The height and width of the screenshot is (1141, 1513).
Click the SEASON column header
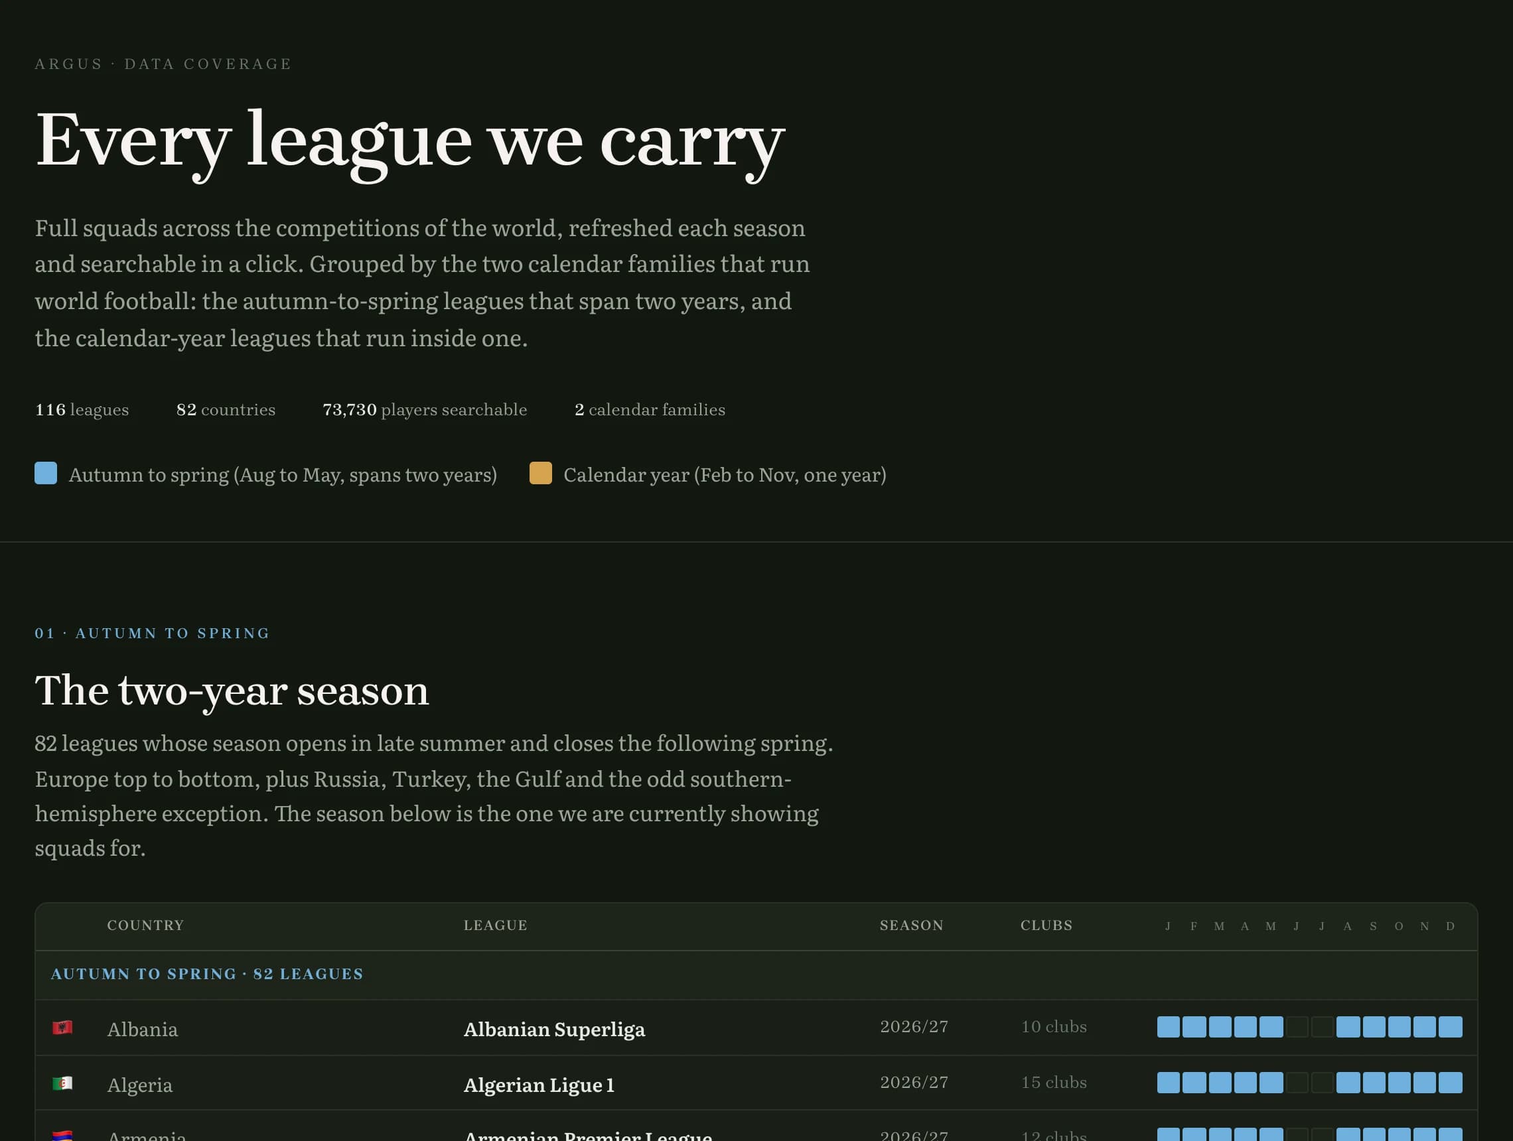pyautogui.click(x=911, y=925)
